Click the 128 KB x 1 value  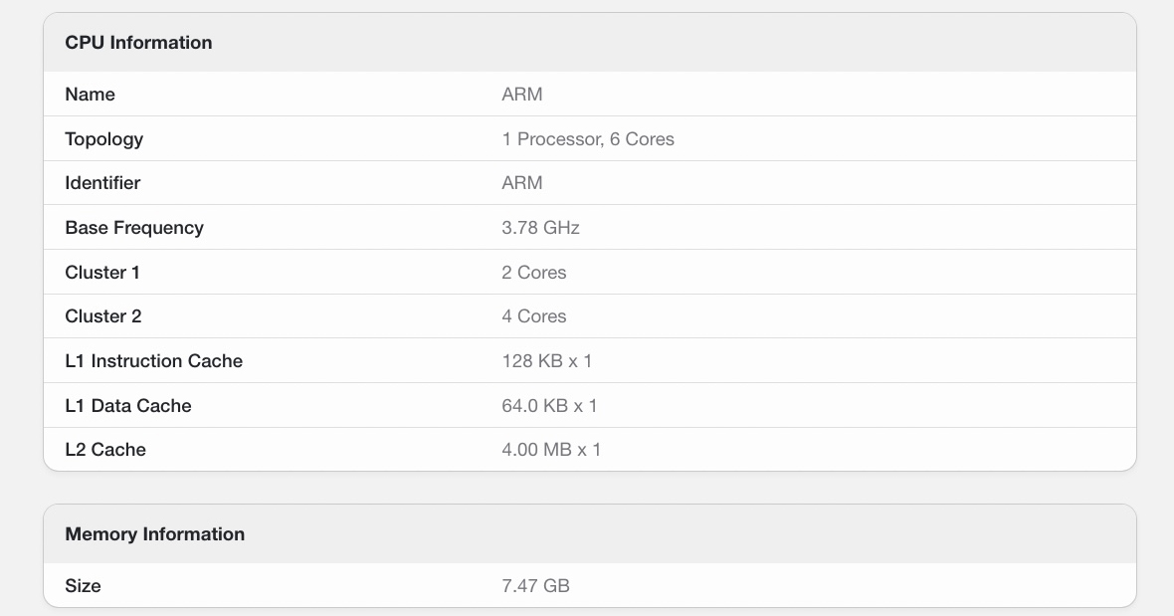(546, 361)
